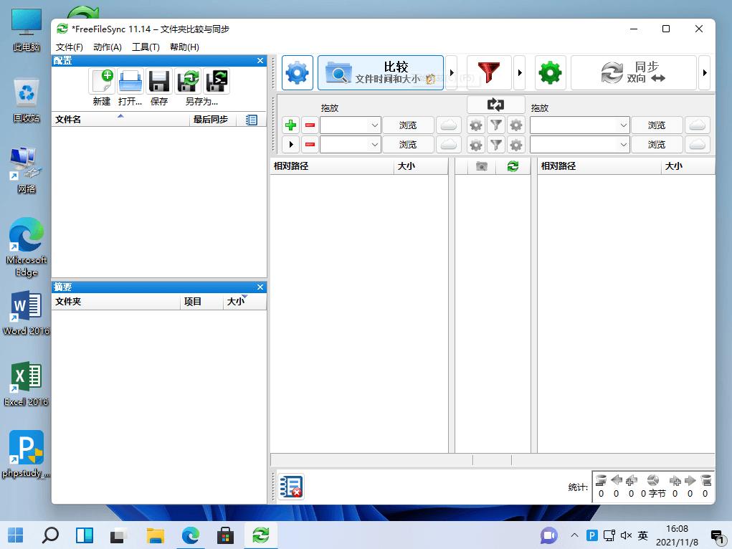732x549 pixels.
Task: Open the 工具(T) menu
Action: (146, 47)
